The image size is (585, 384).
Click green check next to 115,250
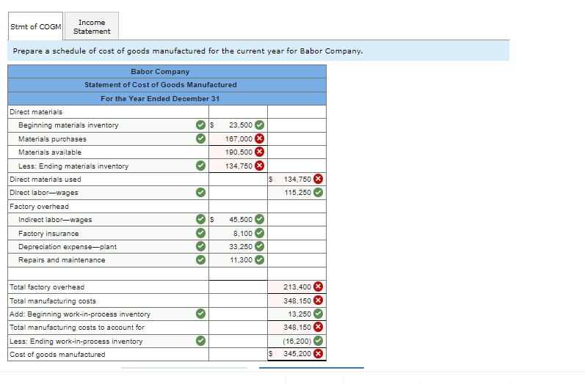click(x=318, y=193)
